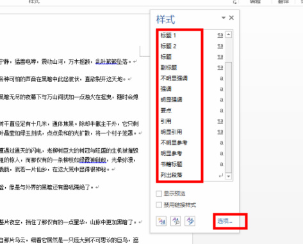Click the paragraph-mark icon beside 列出段落
Screen dimensions: 303x244
[x=221, y=176]
